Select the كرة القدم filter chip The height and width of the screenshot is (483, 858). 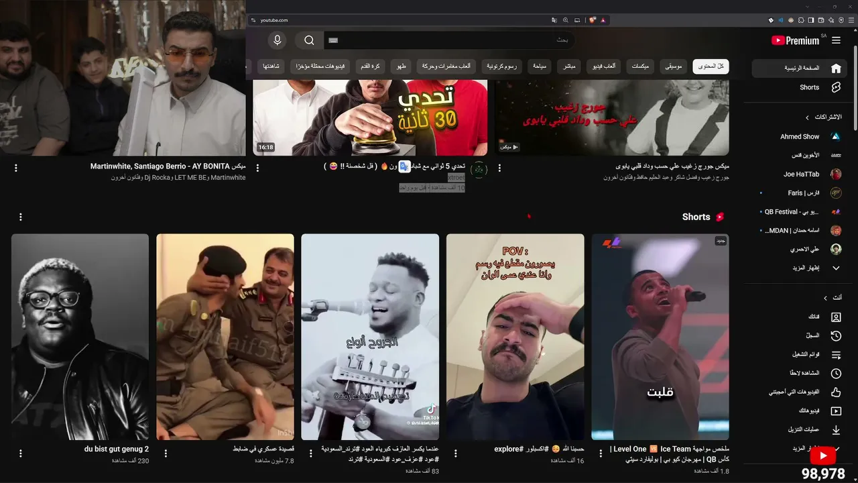(x=369, y=66)
